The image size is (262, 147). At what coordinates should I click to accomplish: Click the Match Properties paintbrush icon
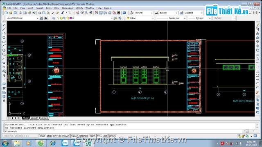click(x=57, y=13)
